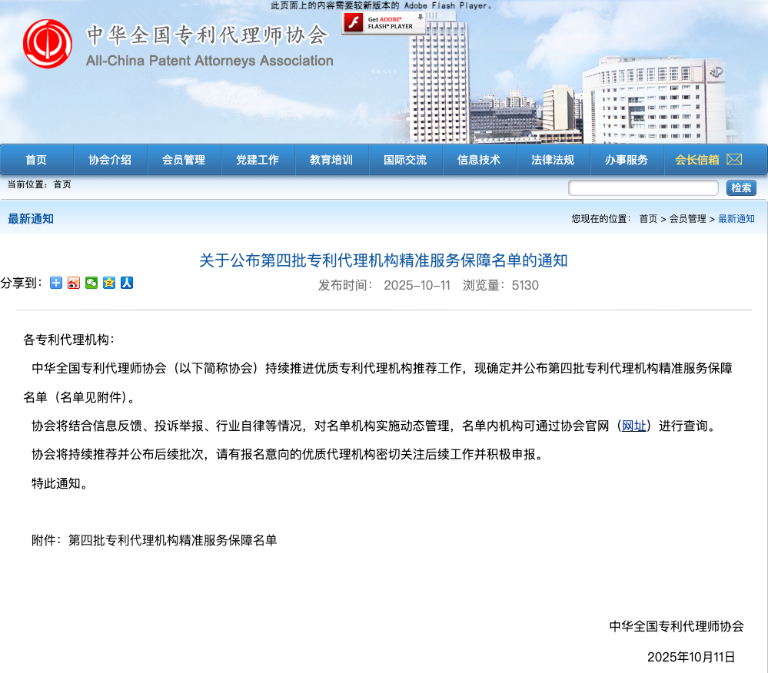
Task: Click the Get Adobe Flash Player badge
Action: click(x=384, y=23)
